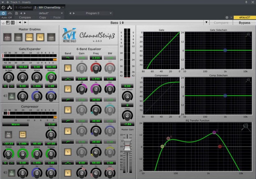
Task: Open the default preset dropdown
Action: pos(62,13)
